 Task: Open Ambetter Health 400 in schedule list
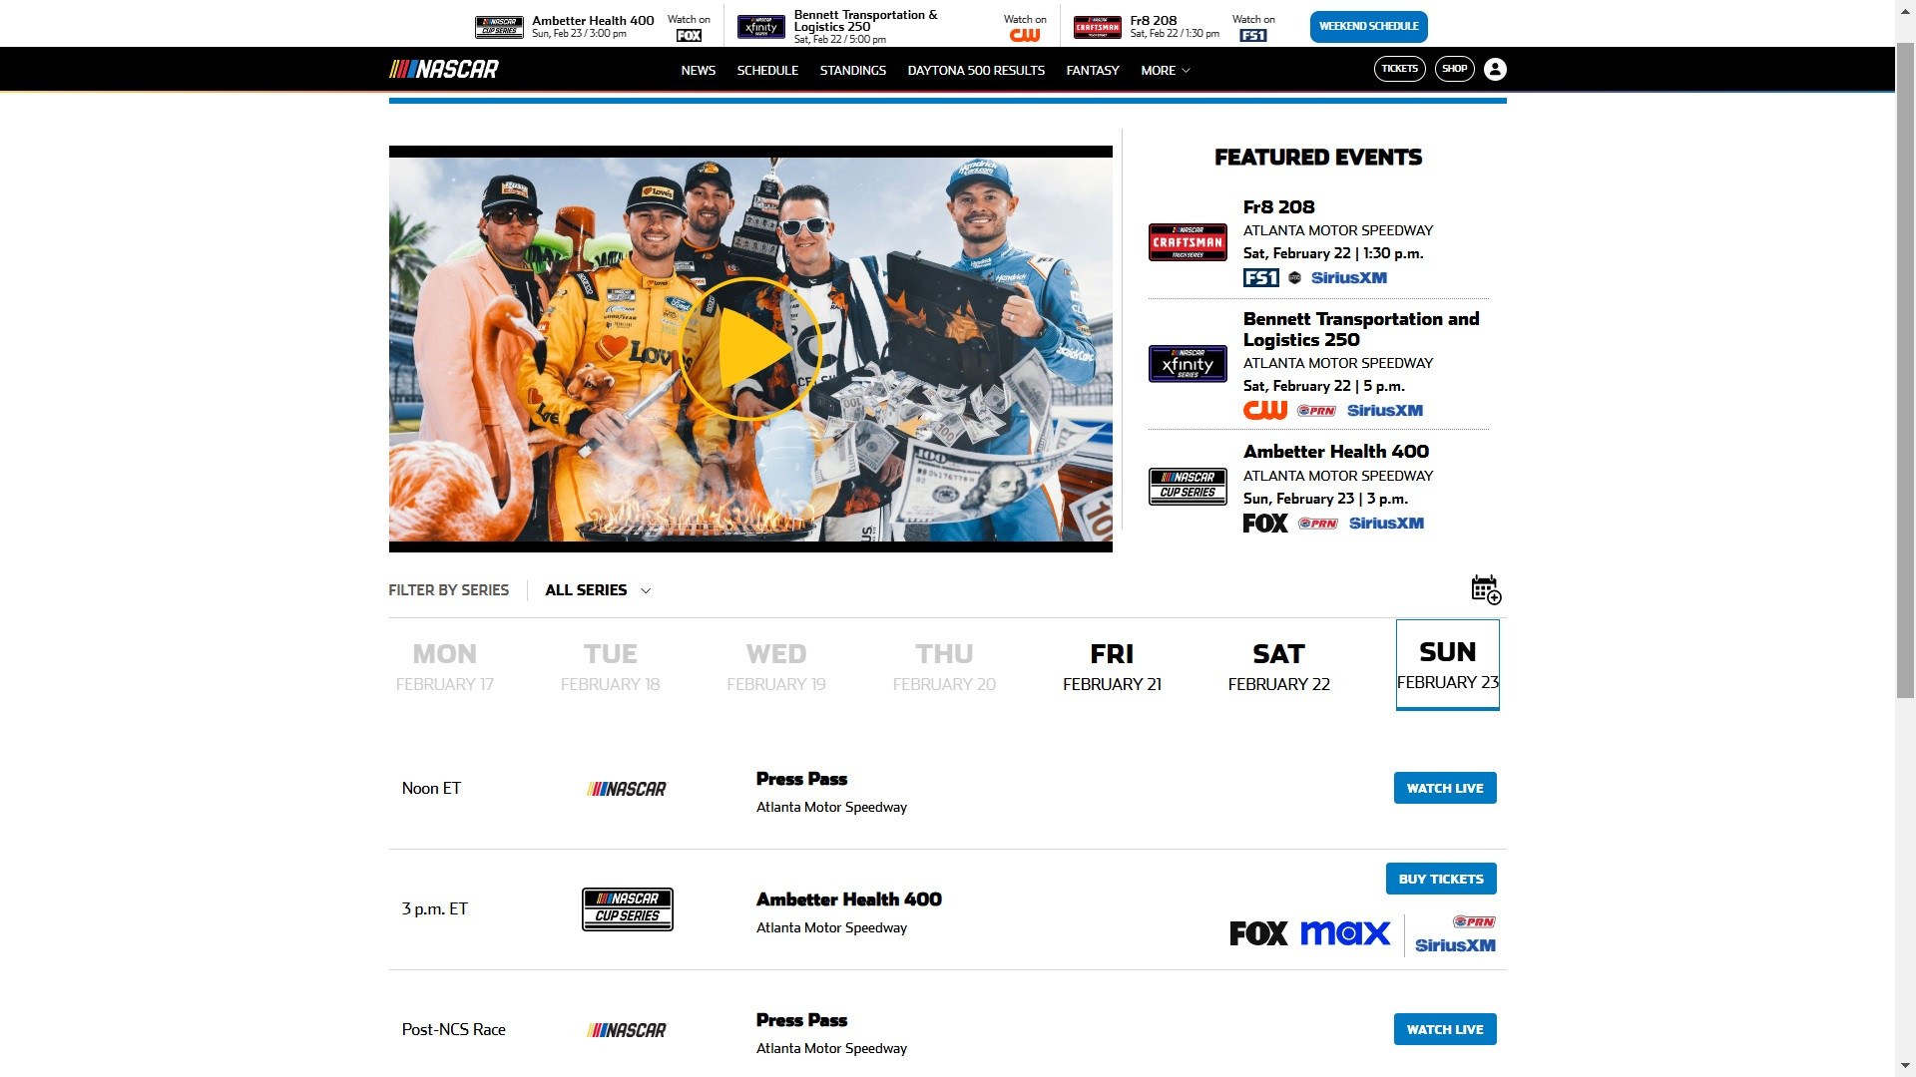coord(849,899)
